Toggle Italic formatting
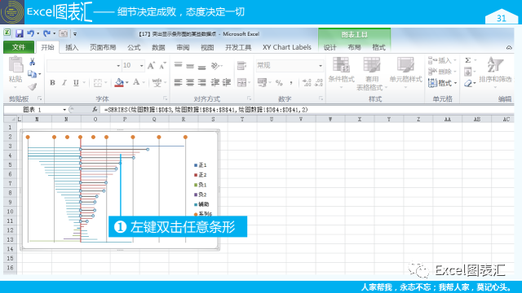The height and width of the screenshot is (293, 522). point(64,83)
